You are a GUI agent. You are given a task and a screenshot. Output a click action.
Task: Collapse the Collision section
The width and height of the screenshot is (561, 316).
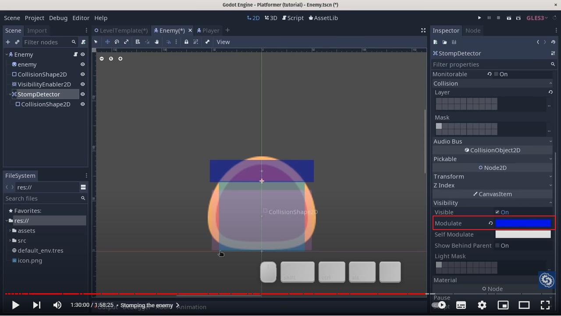coord(492,83)
